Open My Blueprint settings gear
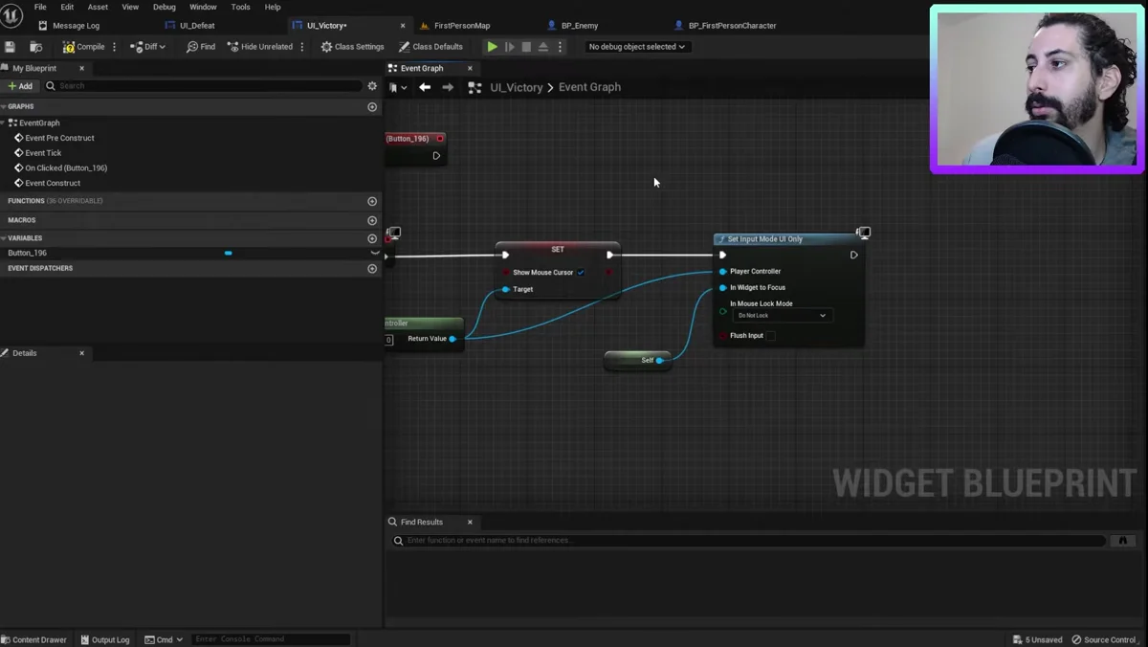Screen dimensions: 1148x647 tap(372, 86)
